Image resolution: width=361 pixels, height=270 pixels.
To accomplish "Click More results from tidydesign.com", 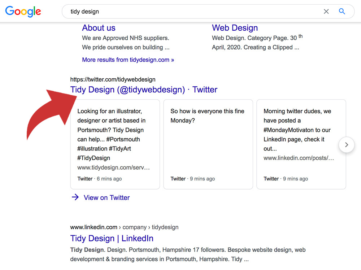I will pos(128,60).
